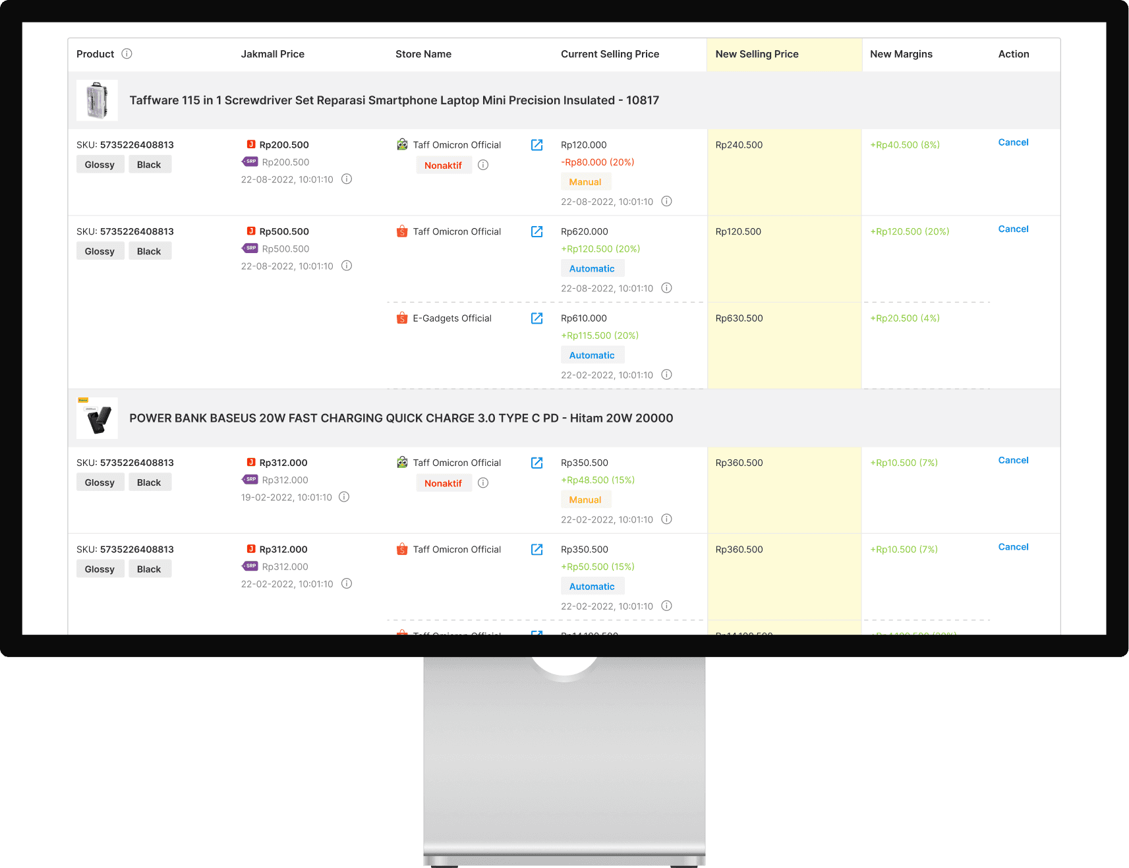Click the date info icon under the Rp620.000 Automatic badge
This screenshot has height=868, width=1129.
pyautogui.click(x=667, y=288)
